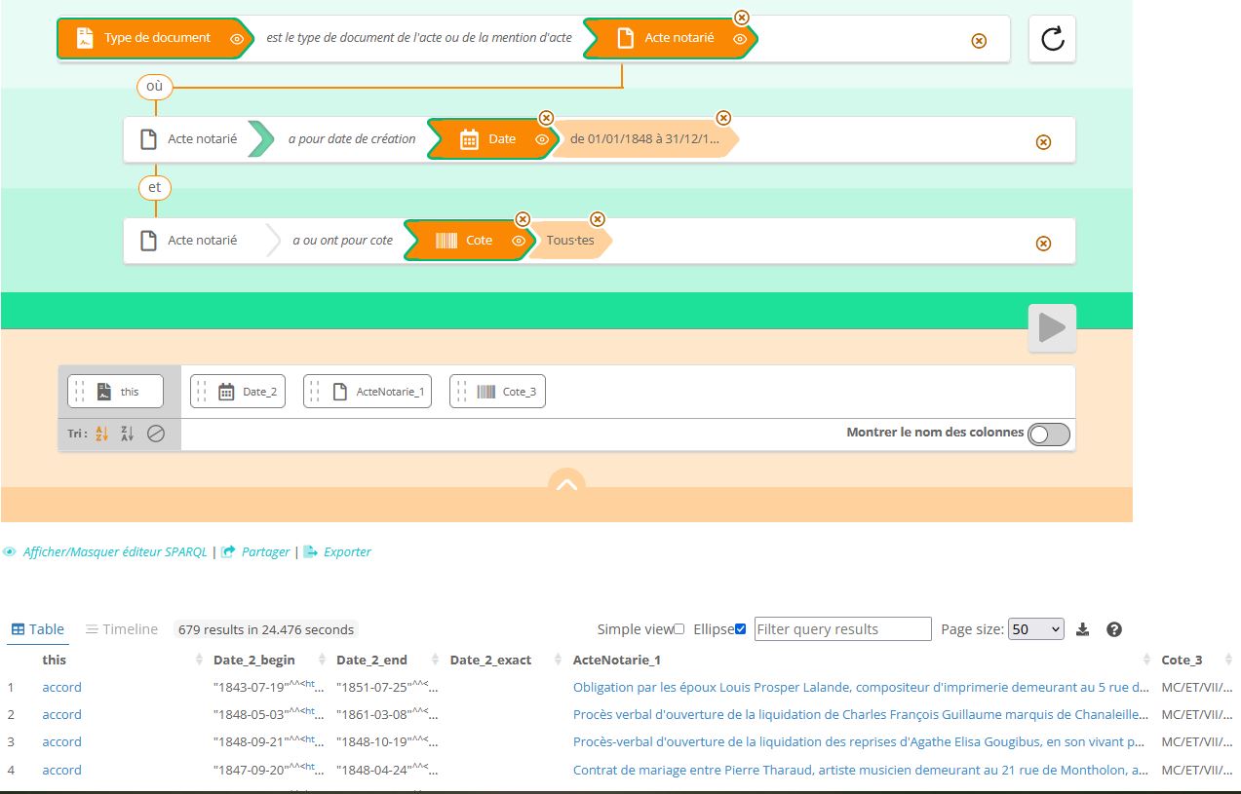
Task: Click the Exporter link
Action: [347, 551]
